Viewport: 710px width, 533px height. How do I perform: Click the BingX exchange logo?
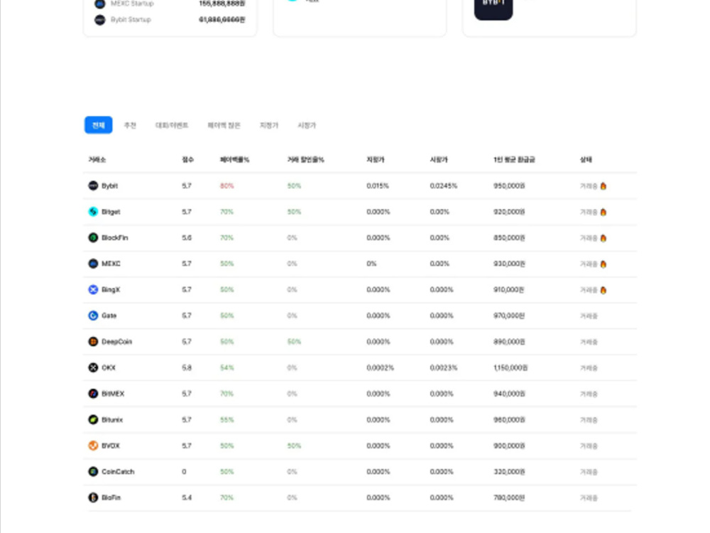[93, 290]
